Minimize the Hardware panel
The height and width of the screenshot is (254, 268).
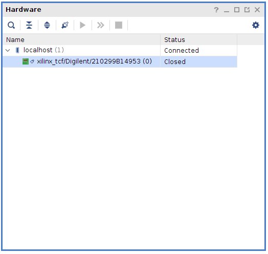click(227, 11)
